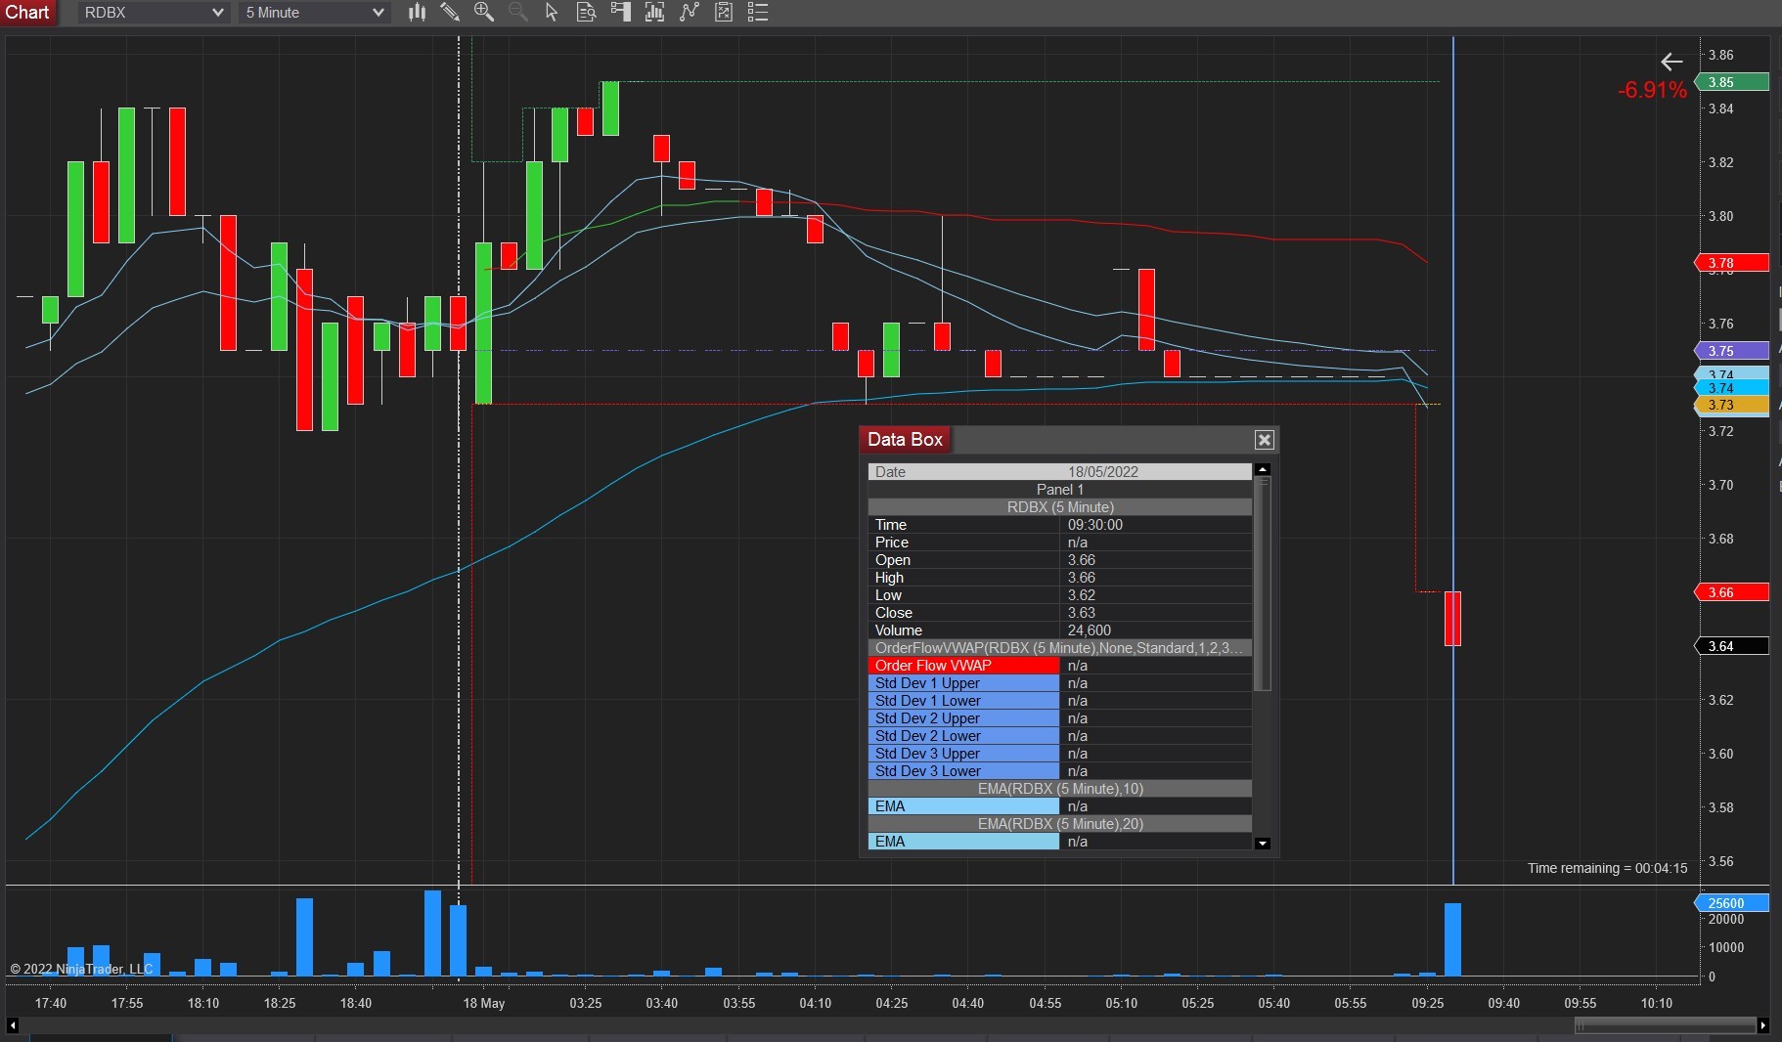Click the 18 May date label on time axis

tap(484, 1003)
